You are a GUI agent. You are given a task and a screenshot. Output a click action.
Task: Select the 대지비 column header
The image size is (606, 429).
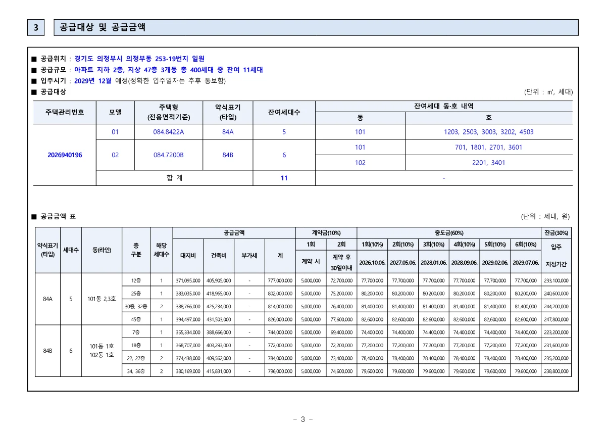[188, 256]
